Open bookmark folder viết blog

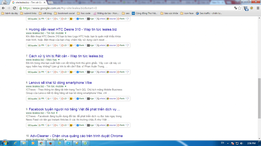pyautogui.click(x=45, y=13)
